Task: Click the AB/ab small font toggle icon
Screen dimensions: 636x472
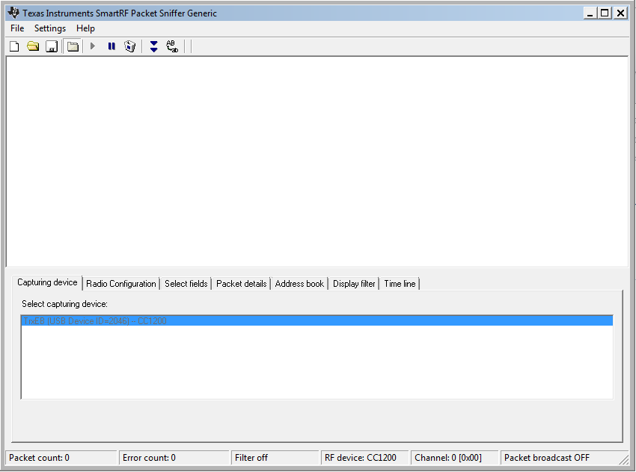Action: click(x=172, y=46)
